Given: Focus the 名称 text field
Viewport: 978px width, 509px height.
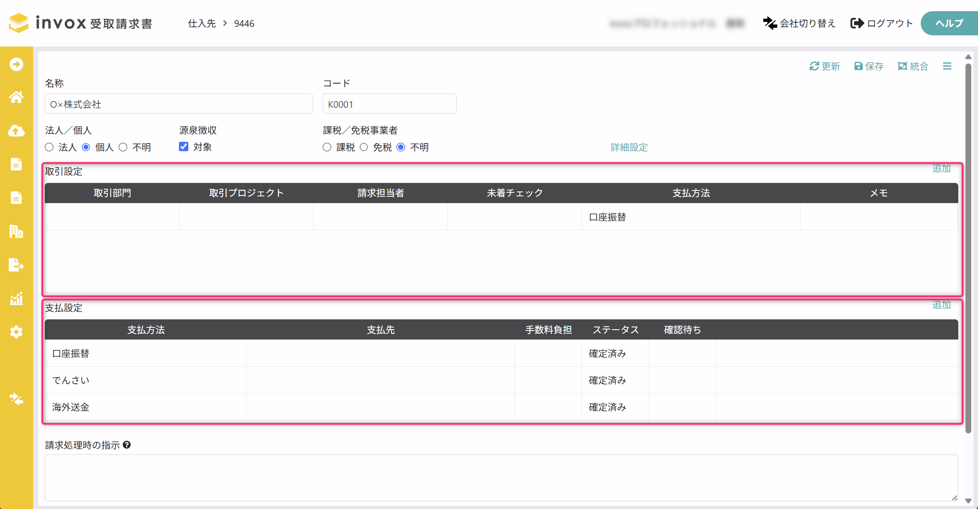Looking at the screenshot, I should (x=179, y=104).
